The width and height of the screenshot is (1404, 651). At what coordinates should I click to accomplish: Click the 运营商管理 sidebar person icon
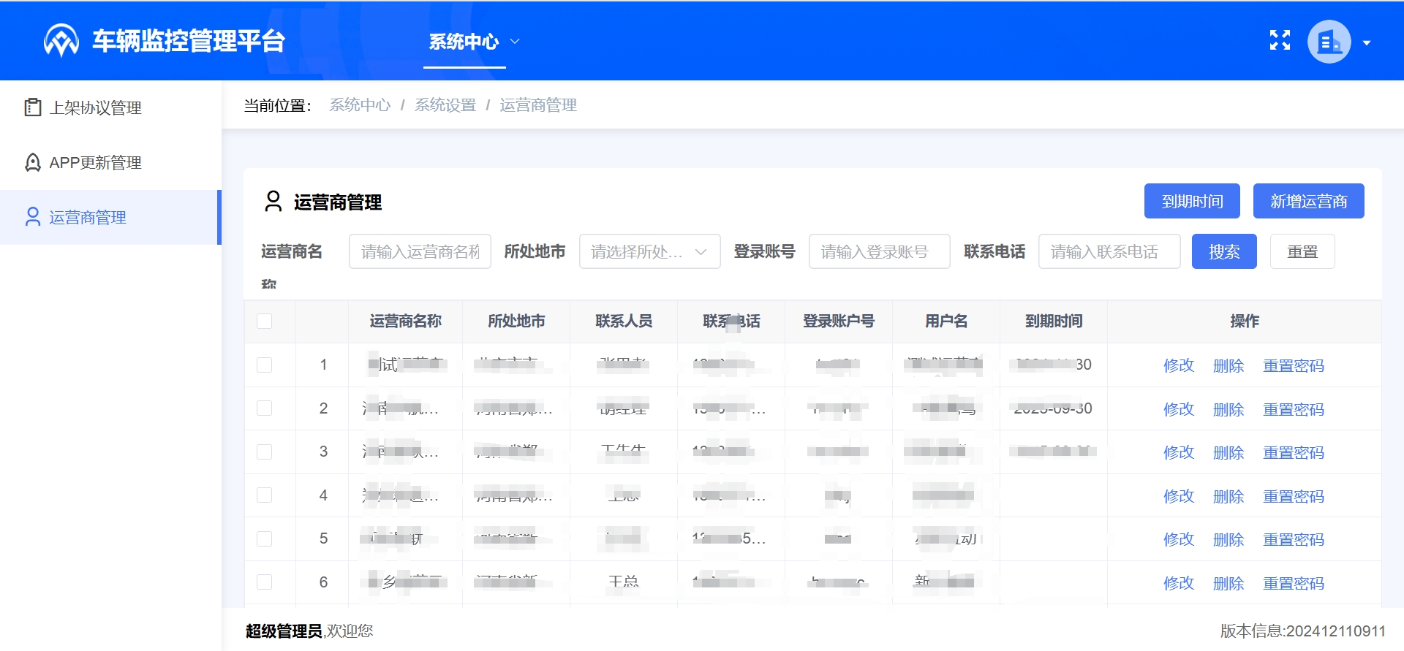tap(33, 217)
